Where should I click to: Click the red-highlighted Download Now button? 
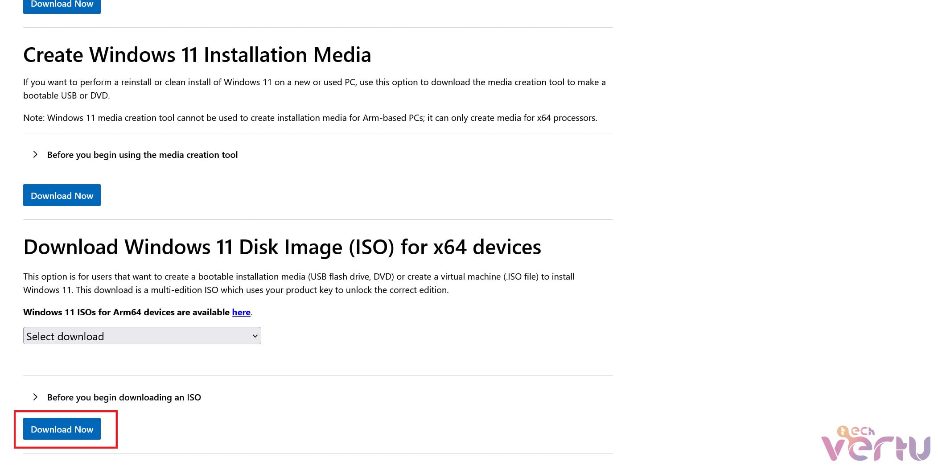[62, 429]
